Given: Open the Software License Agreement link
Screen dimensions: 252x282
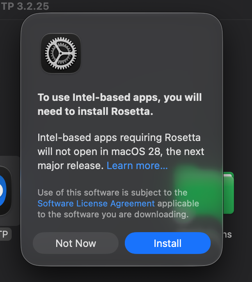Looking at the screenshot, I should coord(96,204).
